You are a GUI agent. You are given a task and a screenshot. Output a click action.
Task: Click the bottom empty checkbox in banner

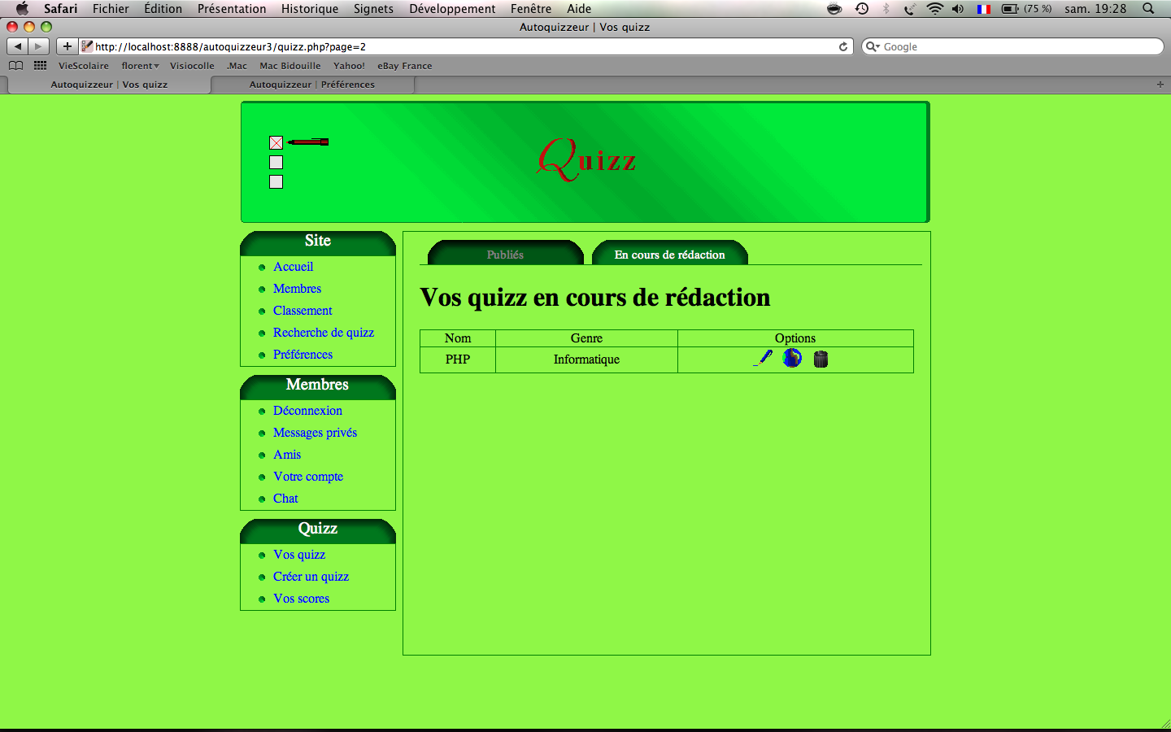276,182
